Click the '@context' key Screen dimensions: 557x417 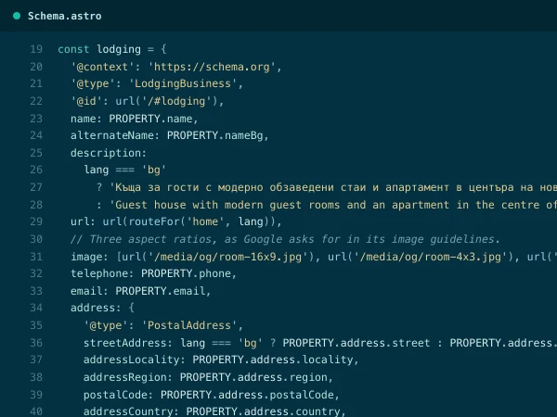click(x=102, y=67)
